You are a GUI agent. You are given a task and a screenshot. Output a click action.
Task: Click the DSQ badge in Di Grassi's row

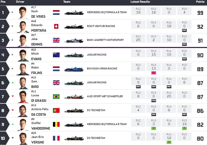coord(154,101)
